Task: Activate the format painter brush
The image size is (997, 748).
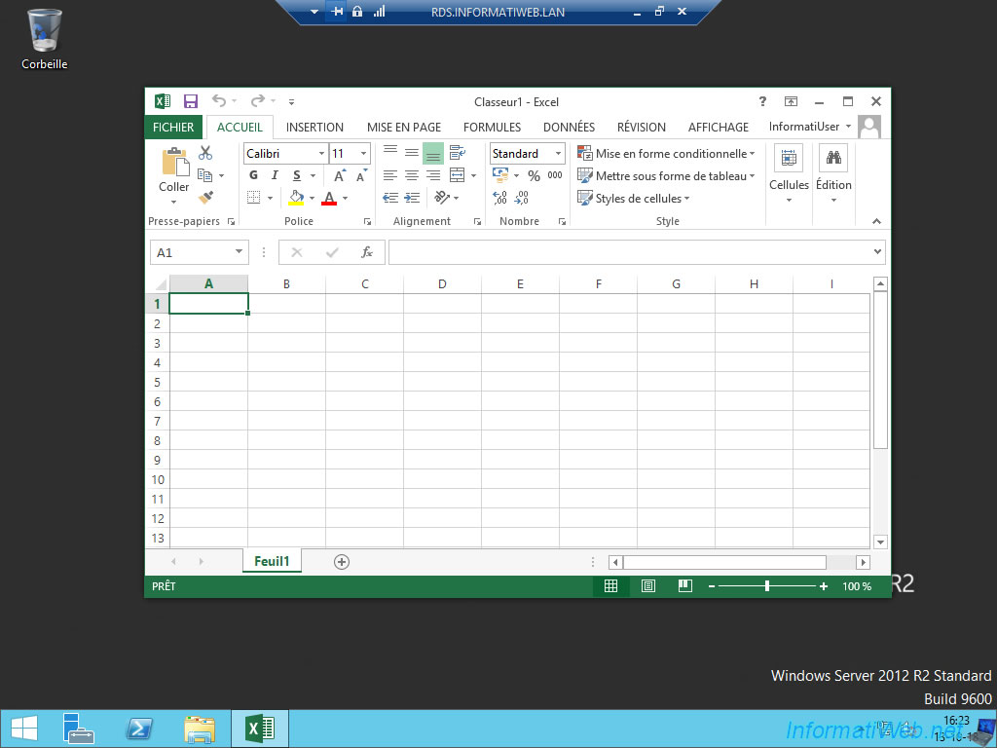Action: 204,198
